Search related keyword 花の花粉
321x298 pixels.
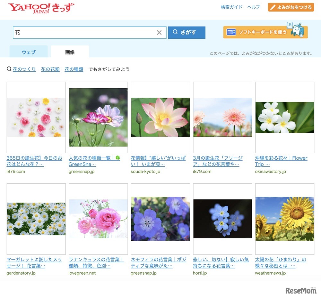[50, 69]
